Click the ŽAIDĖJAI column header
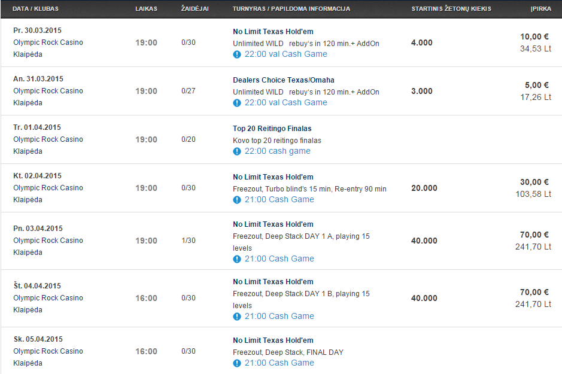Image resolution: width=562 pixels, height=374 pixels. point(195,8)
